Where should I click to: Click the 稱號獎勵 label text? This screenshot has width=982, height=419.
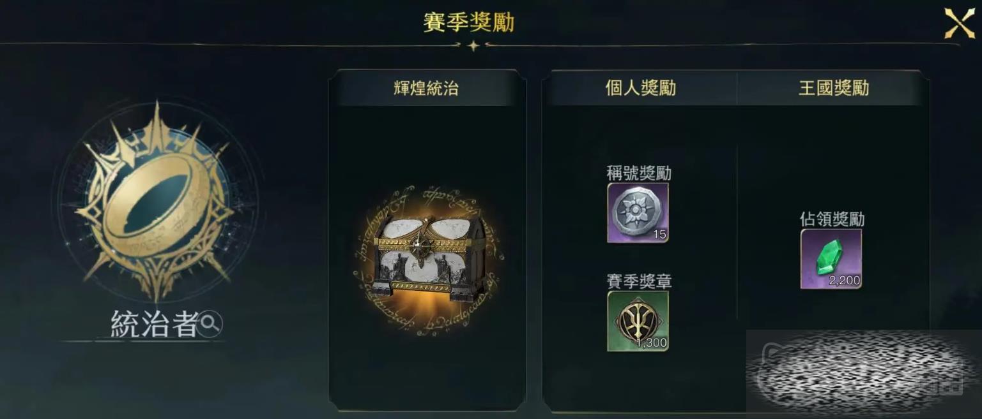tap(639, 173)
